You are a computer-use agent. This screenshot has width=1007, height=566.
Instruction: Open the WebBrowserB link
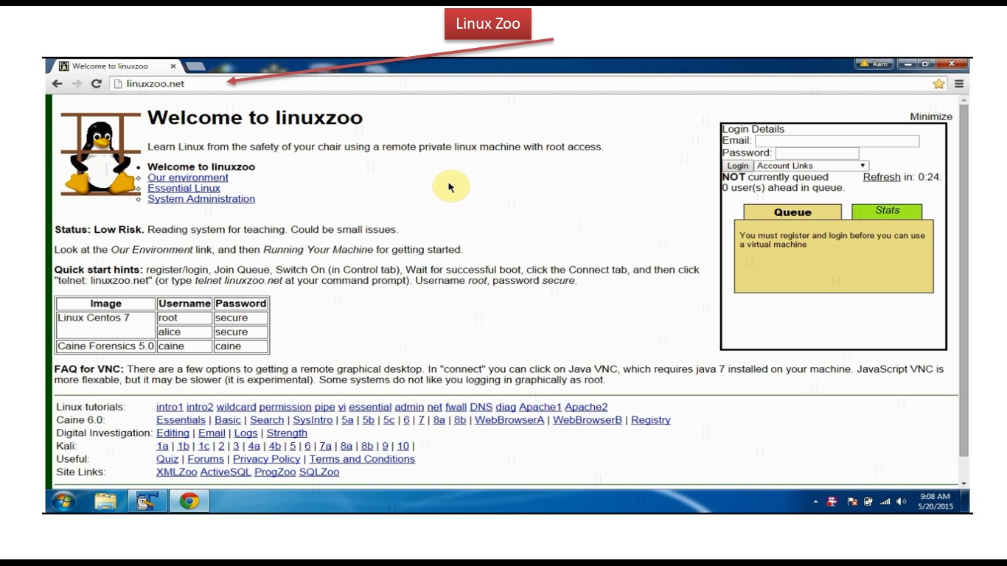pyautogui.click(x=588, y=420)
